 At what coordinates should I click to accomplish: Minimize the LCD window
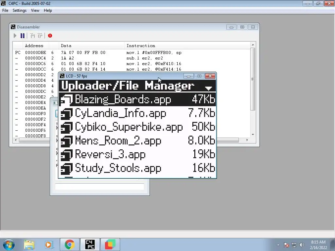point(188,76)
